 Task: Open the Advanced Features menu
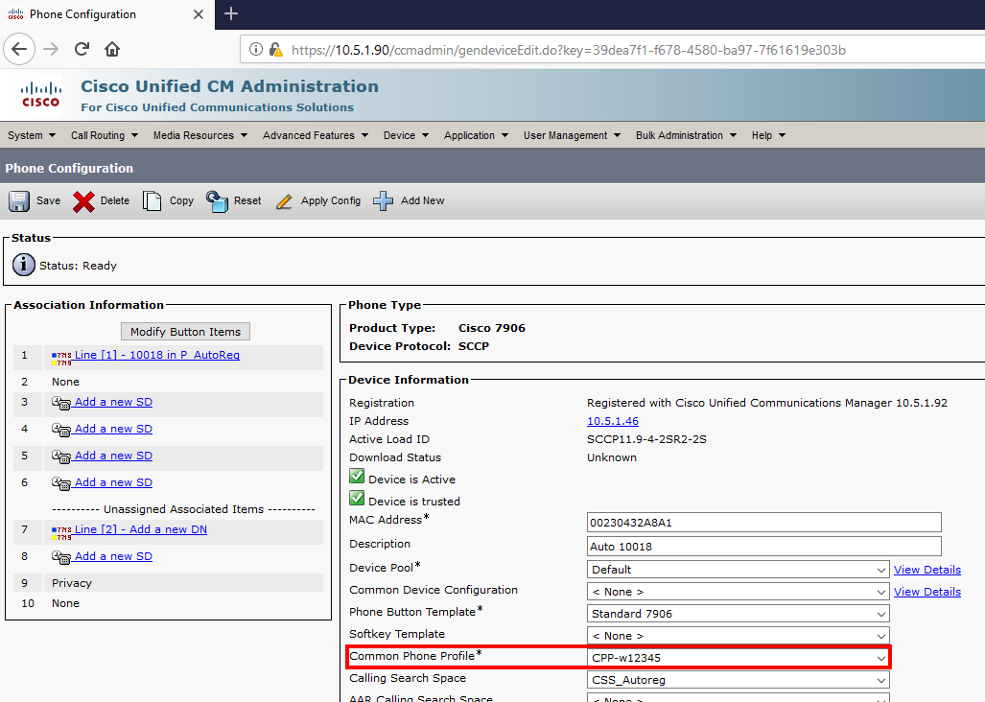[316, 135]
